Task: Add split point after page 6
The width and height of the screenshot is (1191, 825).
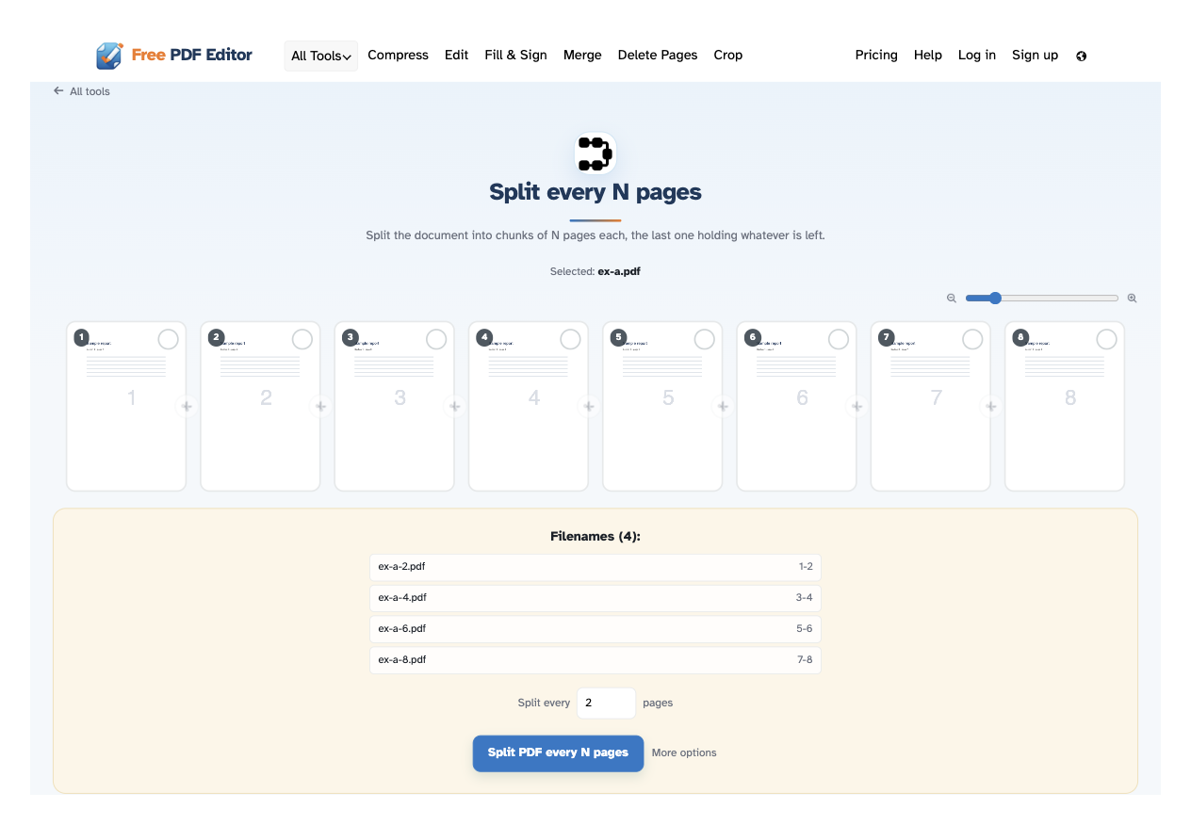Action: pos(857,407)
